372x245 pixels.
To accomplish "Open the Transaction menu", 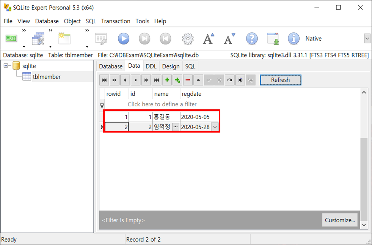I will 116,21.
